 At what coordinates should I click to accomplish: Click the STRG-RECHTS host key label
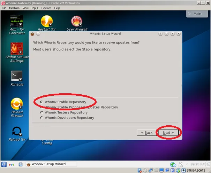point(196,171)
